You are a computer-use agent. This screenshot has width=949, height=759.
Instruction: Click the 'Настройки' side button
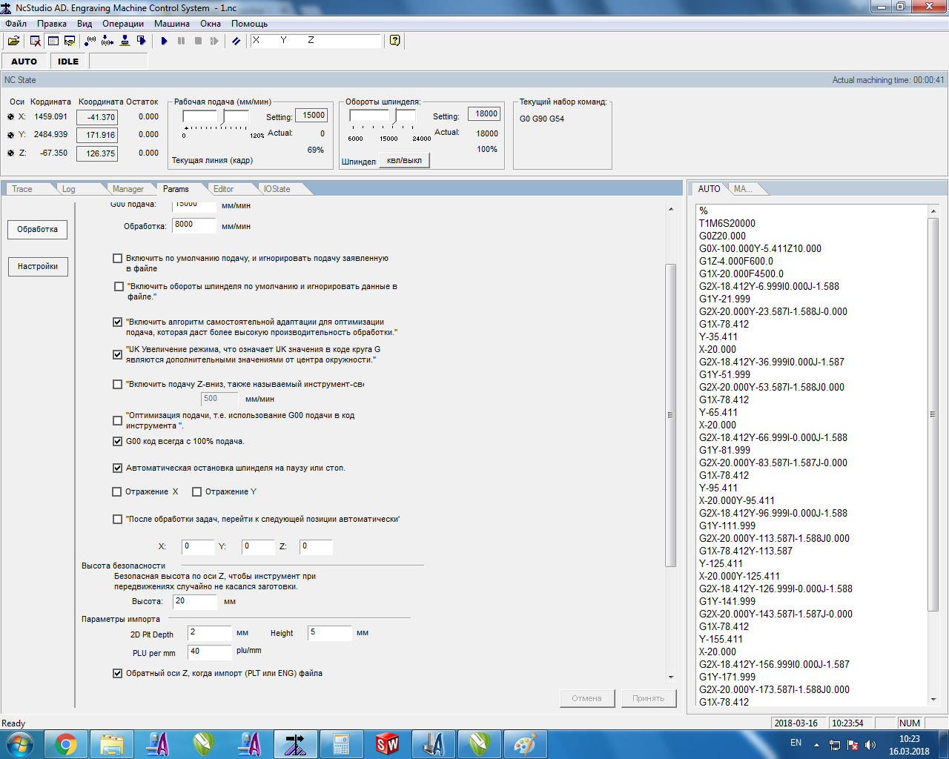click(38, 267)
